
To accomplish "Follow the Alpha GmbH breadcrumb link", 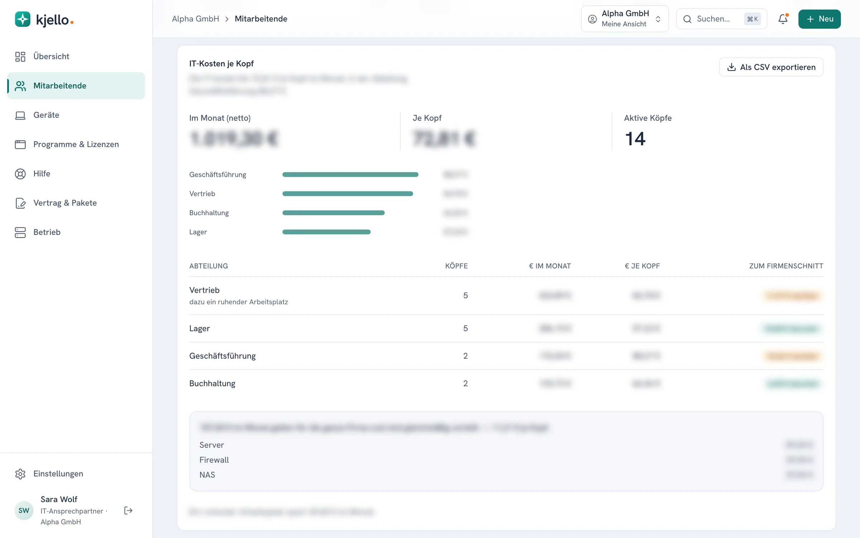I will coord(195,19).
